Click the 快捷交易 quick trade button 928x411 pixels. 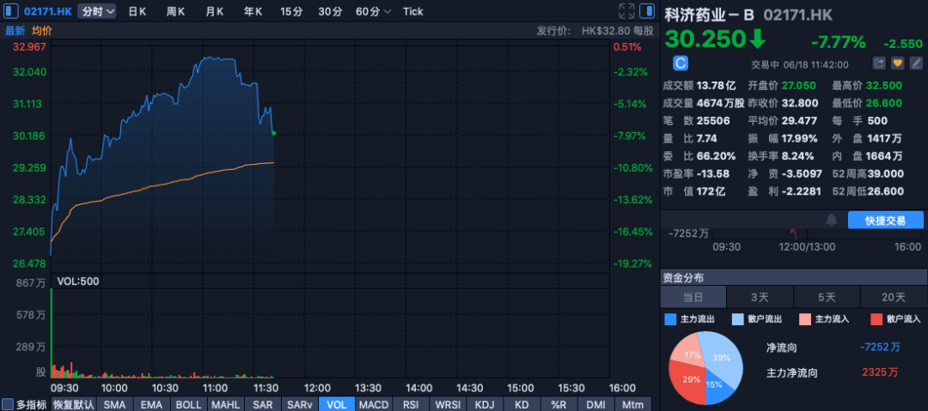(x=885, y=221)
